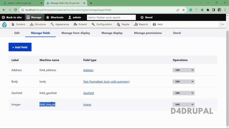Image resolution: width=229 pixels, height=129 pixels.
Task: Open the People admin menu
Action: [123, 24]
